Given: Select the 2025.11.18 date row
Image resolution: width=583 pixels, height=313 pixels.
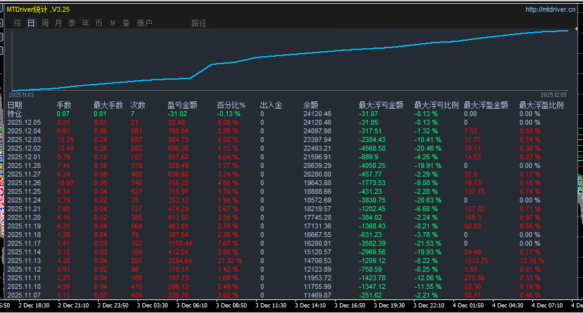Looking at the screenshot, I should (24, 235).
